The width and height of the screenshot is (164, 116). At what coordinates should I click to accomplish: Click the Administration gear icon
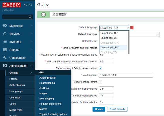pos(5,66)
